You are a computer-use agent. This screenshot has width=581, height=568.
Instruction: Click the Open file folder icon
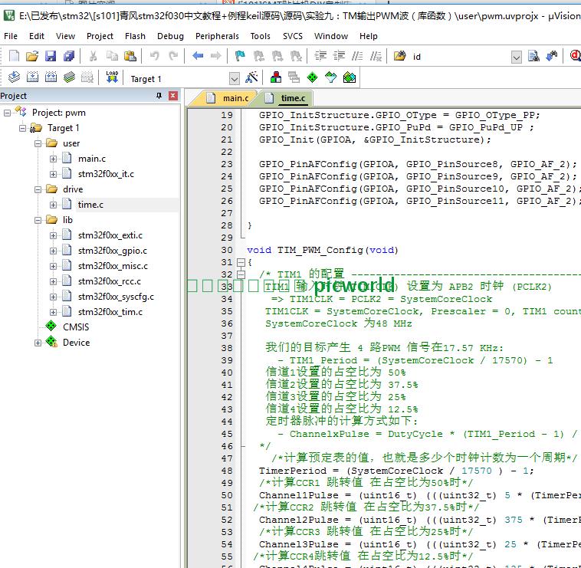click(32, 56)
